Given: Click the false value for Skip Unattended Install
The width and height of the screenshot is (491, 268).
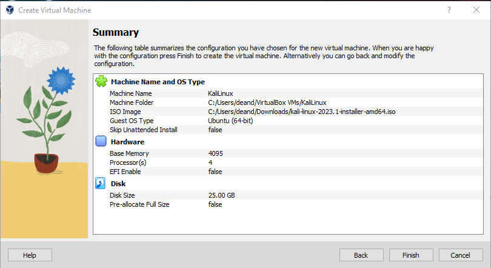Looking at the screenshot, I should 215,130.
